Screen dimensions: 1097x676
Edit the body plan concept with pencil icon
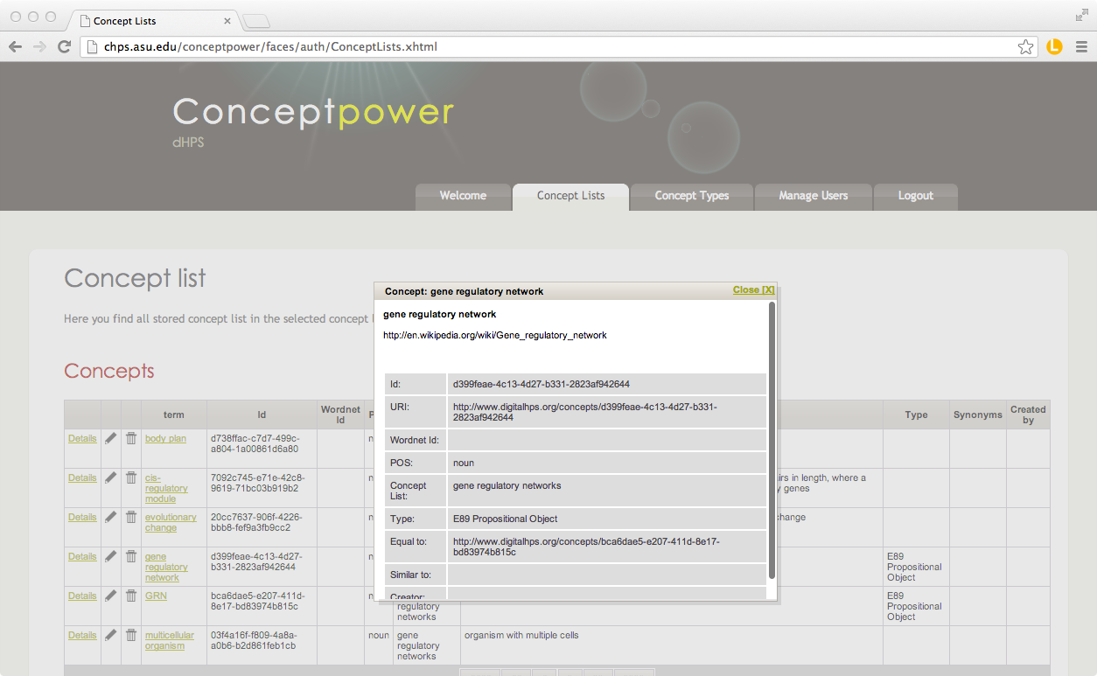coord(110,438)
